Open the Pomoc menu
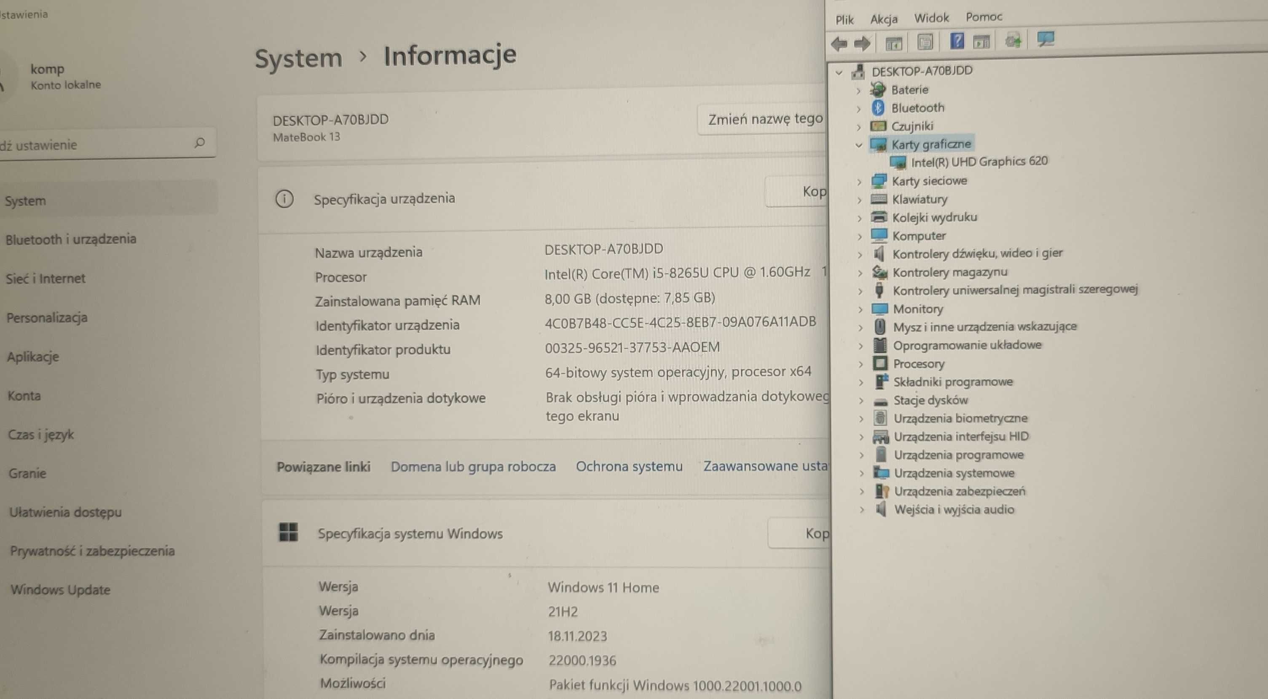 coord(984,17)
